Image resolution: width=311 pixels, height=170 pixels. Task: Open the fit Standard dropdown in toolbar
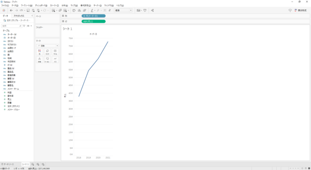pos(123,10)
